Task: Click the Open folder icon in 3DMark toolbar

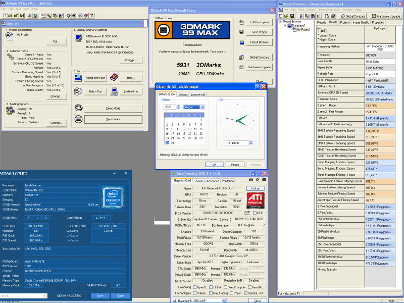Action: [10, 16]
